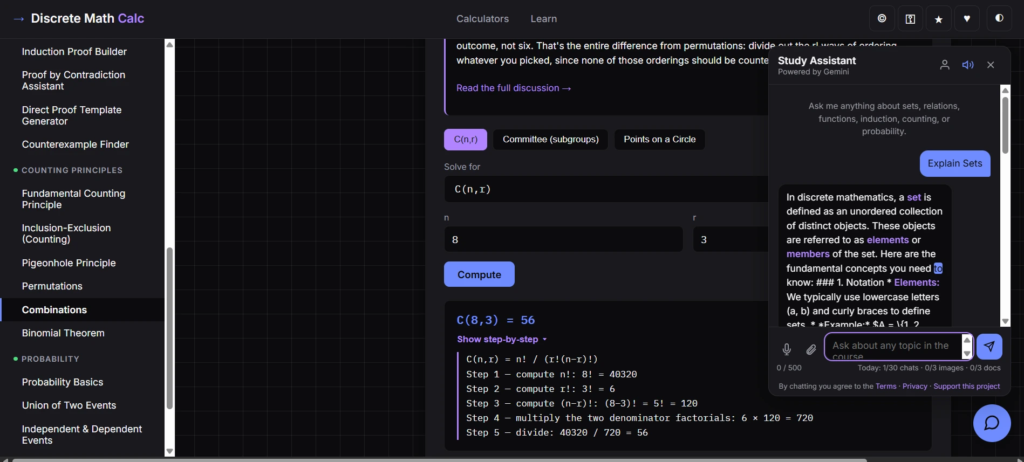
Task: Click the sidebar vertical scrollbar thumb
Action: tap(170, 328)
